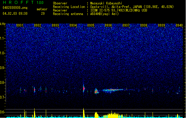Click the 1.0 frequency axis label
Viewport: 186px width, 118px height.
(3, 53)
